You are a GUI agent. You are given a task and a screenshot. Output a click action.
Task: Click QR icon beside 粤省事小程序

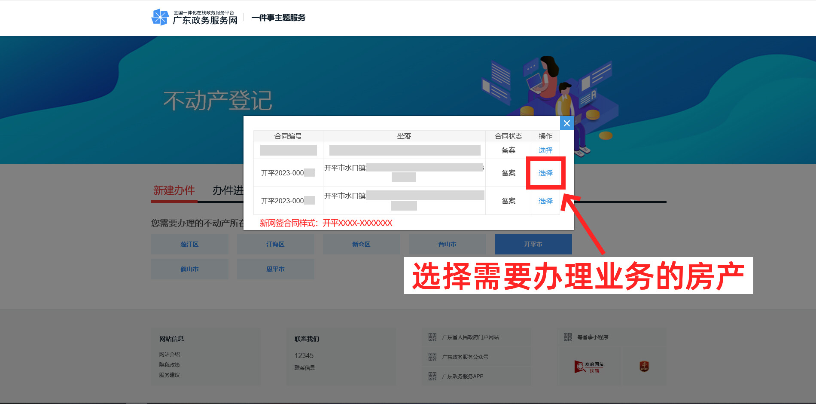pyautogui.click(x=567, y=337)
